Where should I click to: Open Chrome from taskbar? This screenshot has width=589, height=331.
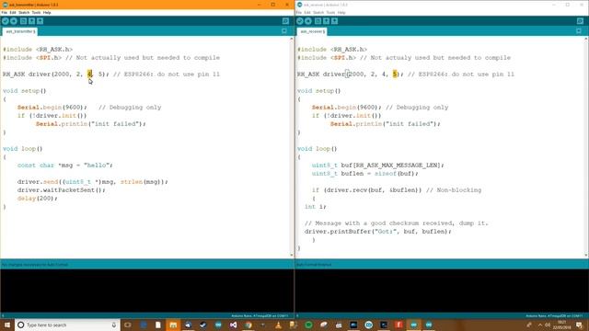(248, 325)
